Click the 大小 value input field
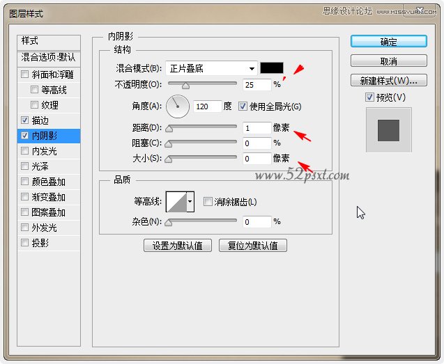Viewport: 444px width, 364px height. (257, 159)
